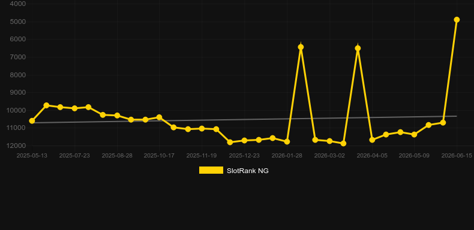Image resolution: width=474 pixels, height=230 pixels.
Task: Click the 2025-12-23 date label
Action: [244, 156]
